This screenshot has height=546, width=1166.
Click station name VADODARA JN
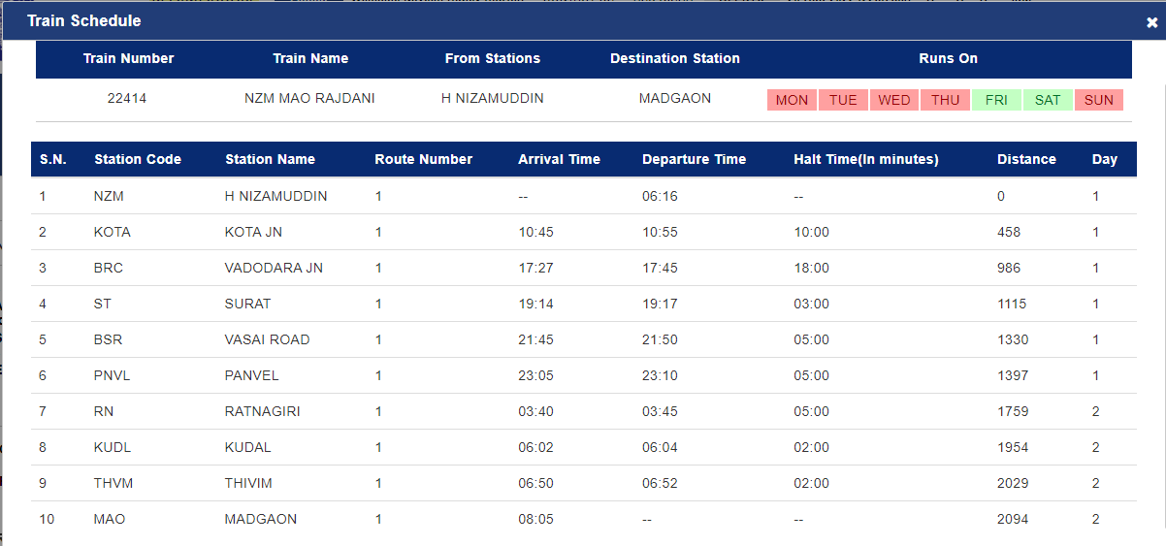point(274,268)
